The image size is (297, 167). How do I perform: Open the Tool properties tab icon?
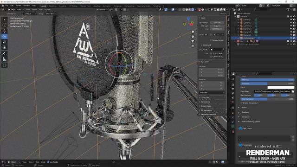click(233, 79)
